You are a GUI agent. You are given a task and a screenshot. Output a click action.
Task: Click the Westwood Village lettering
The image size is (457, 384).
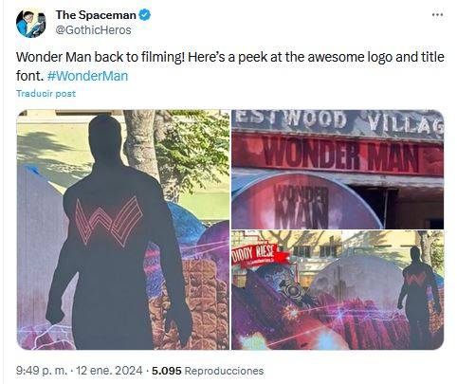click(x=338, y=120)
